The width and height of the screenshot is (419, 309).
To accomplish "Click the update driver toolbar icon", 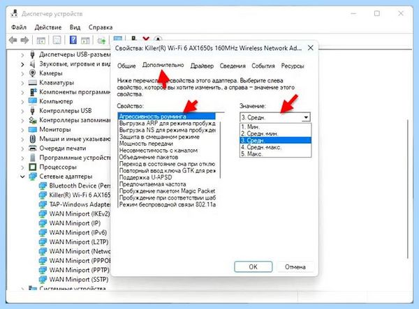I will point(101,40).
